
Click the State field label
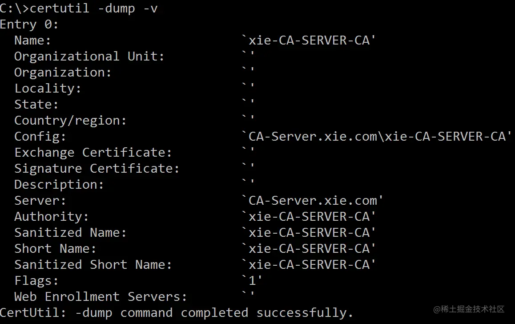pyautogui.click(x=36, y=105)
